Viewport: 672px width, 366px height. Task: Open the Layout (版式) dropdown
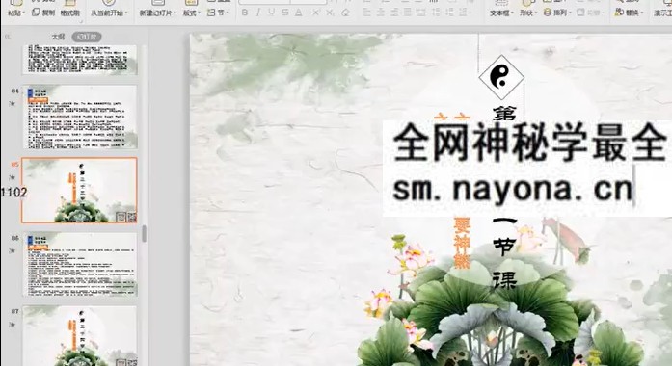pyautogui.click(x=192, y=13)
